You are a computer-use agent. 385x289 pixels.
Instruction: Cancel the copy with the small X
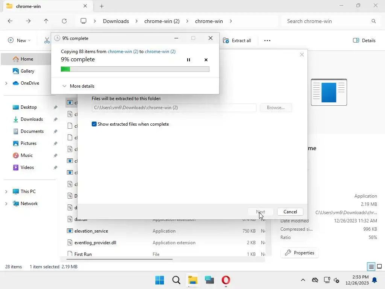click(206, 60)
